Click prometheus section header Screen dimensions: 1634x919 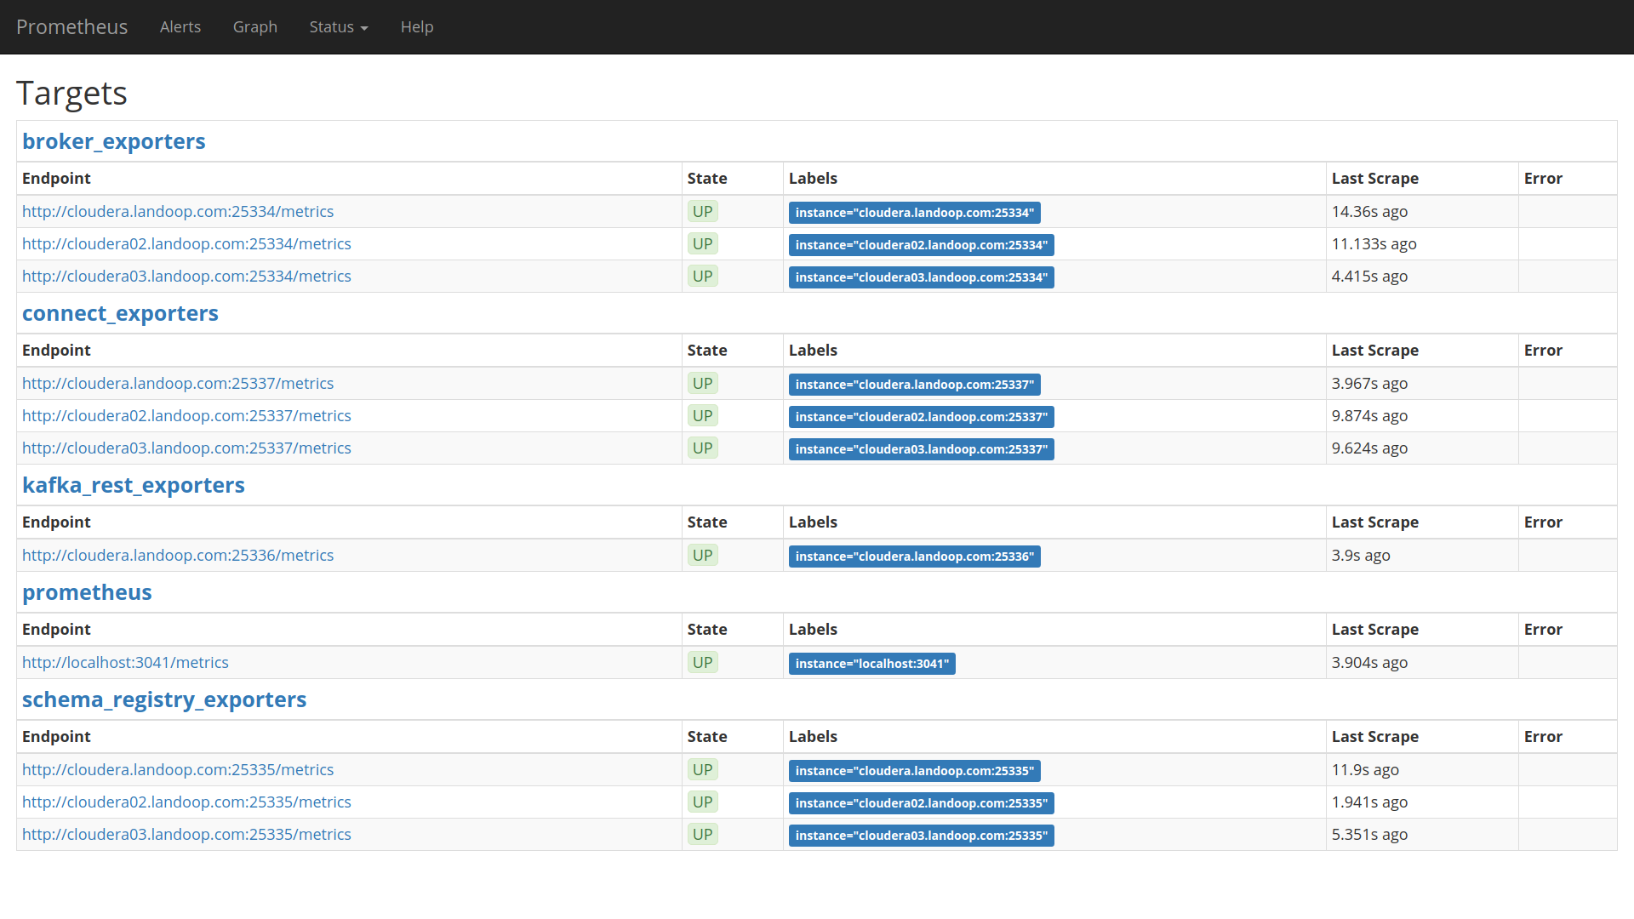(88, 591)
